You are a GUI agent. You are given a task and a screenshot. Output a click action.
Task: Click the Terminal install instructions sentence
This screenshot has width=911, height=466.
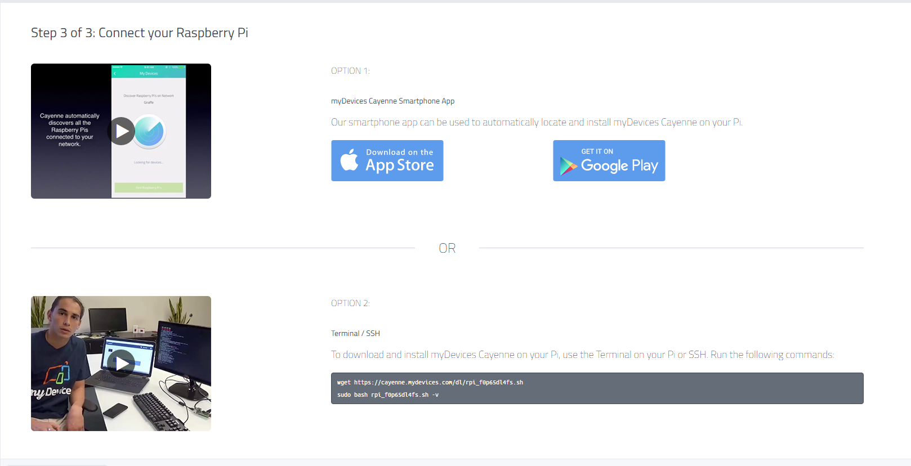(x=583, y=355)
